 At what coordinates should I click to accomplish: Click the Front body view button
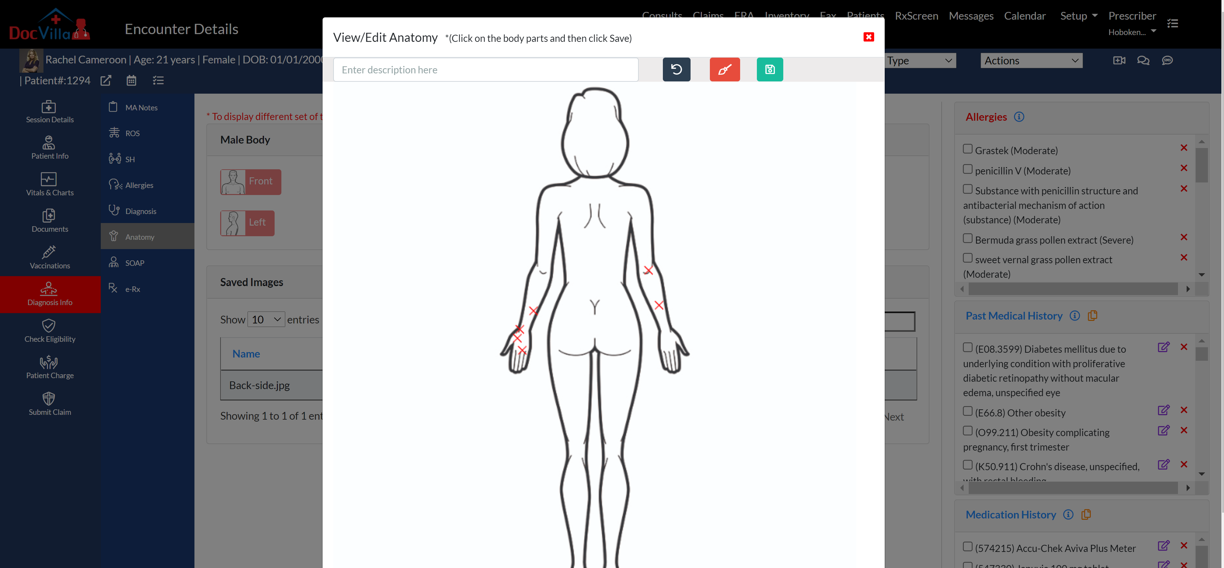click(x=250, y=182)
